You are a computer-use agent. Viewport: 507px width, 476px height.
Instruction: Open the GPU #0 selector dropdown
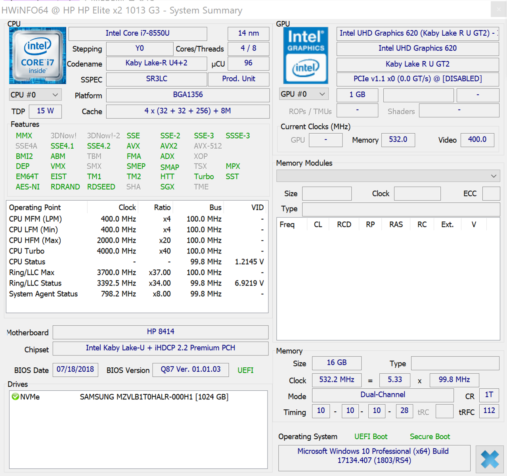(303, 94)
